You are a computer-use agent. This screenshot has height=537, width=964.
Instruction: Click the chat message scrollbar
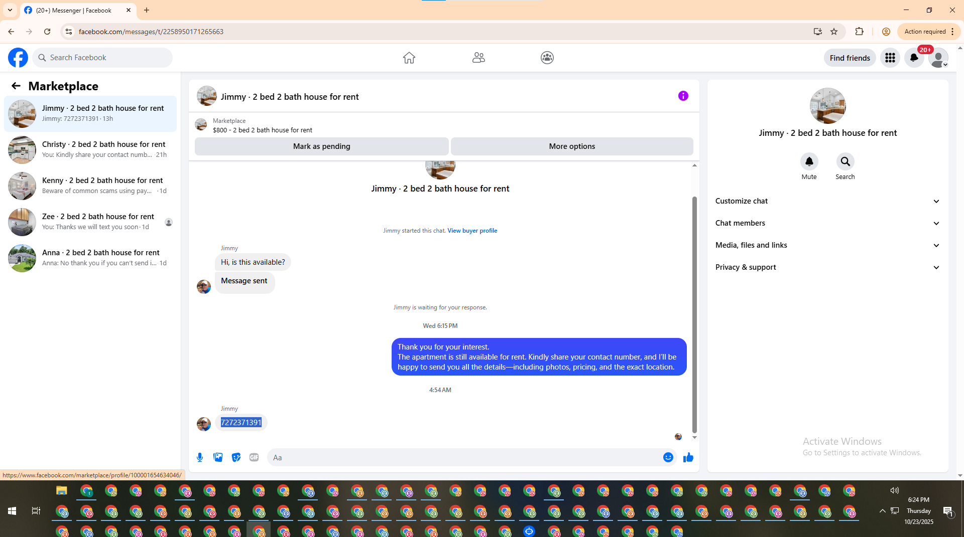point(694,314)
